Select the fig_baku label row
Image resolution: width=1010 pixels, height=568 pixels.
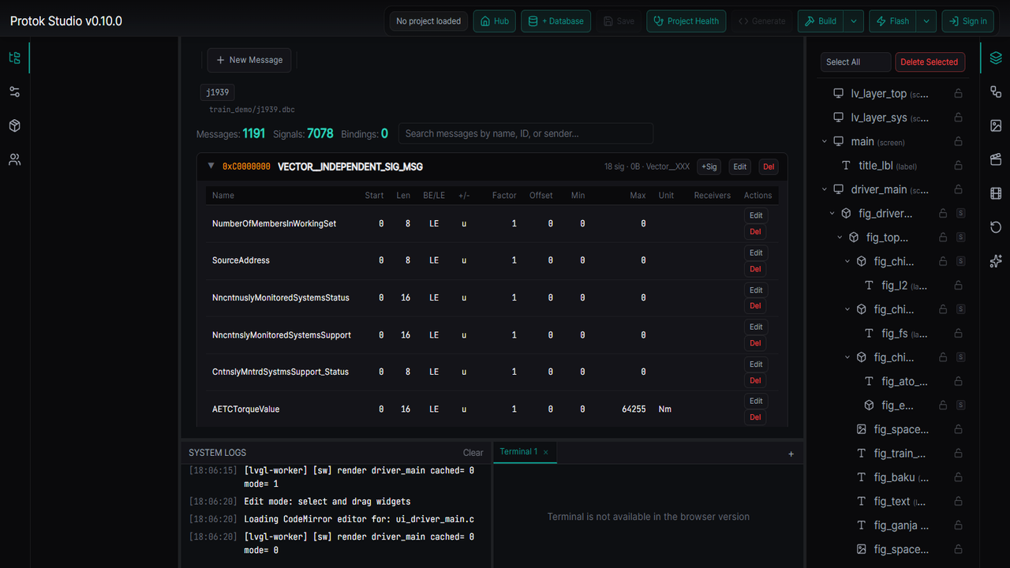[x=893, y=477]
